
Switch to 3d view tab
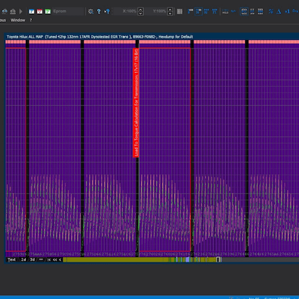coord(33,260)
